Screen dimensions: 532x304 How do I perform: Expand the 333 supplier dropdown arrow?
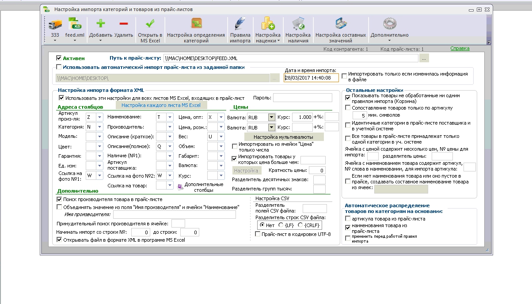click(55, 41)
